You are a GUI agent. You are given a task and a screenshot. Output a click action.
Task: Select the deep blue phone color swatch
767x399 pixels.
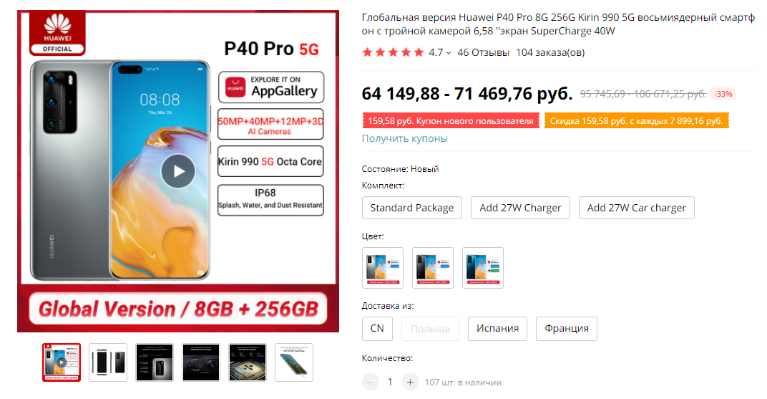(483, 268)
